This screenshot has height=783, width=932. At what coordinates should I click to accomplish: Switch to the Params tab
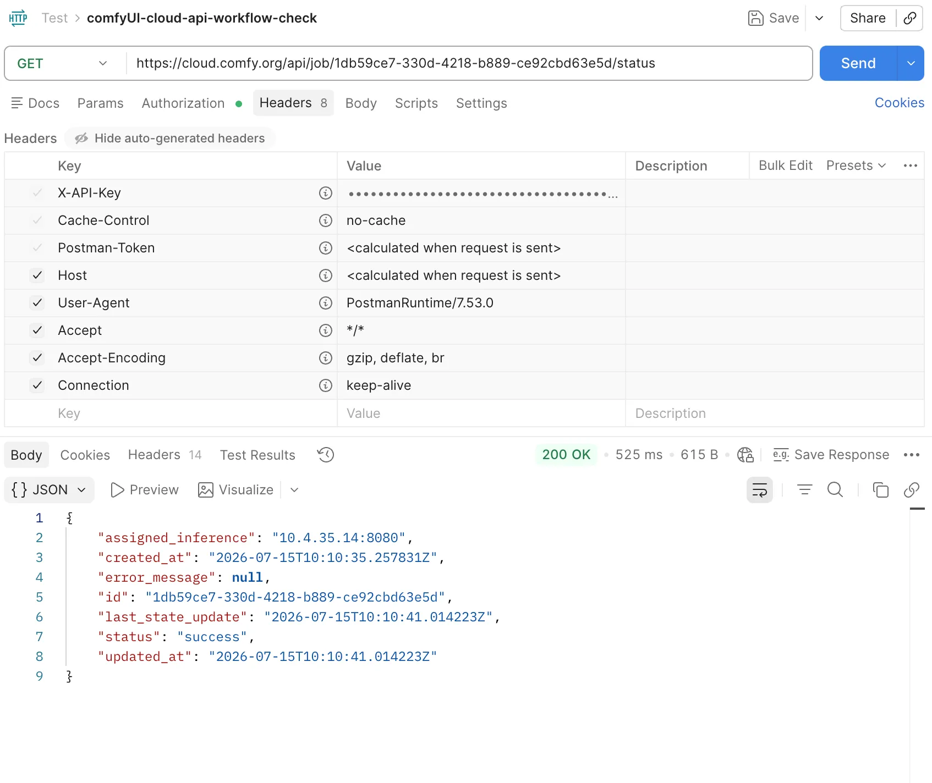pos(101,103)
